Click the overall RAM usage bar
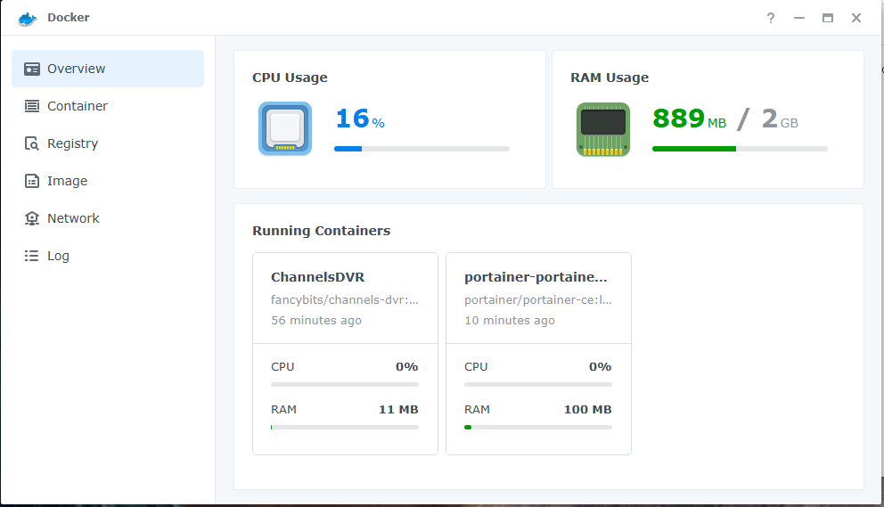Image resolution: width=884 pixels, height=507 pixels. pyautogui.click(x=740, y=149)
